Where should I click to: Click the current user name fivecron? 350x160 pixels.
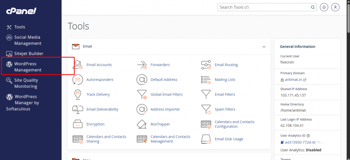tap(287, 62)
